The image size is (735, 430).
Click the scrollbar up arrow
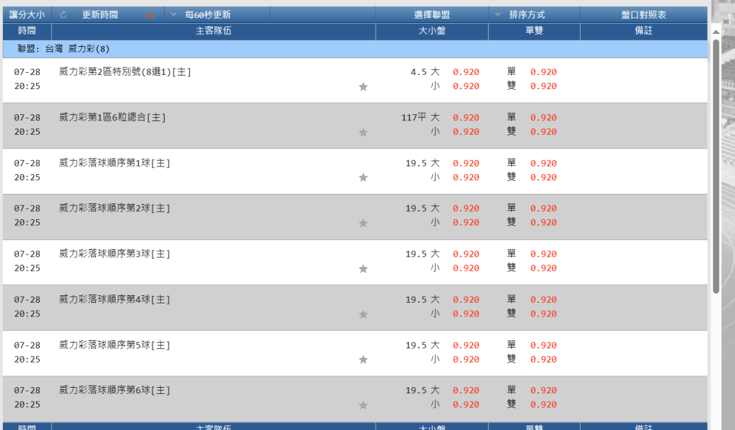716,32
